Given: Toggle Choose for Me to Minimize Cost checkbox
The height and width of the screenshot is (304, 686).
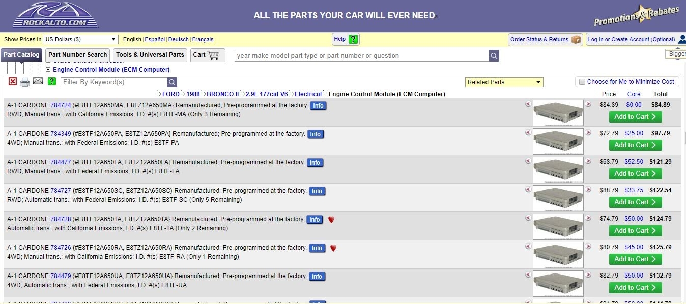Looking at the screenshot, I should pyautogui.click(x=582, y=82).
